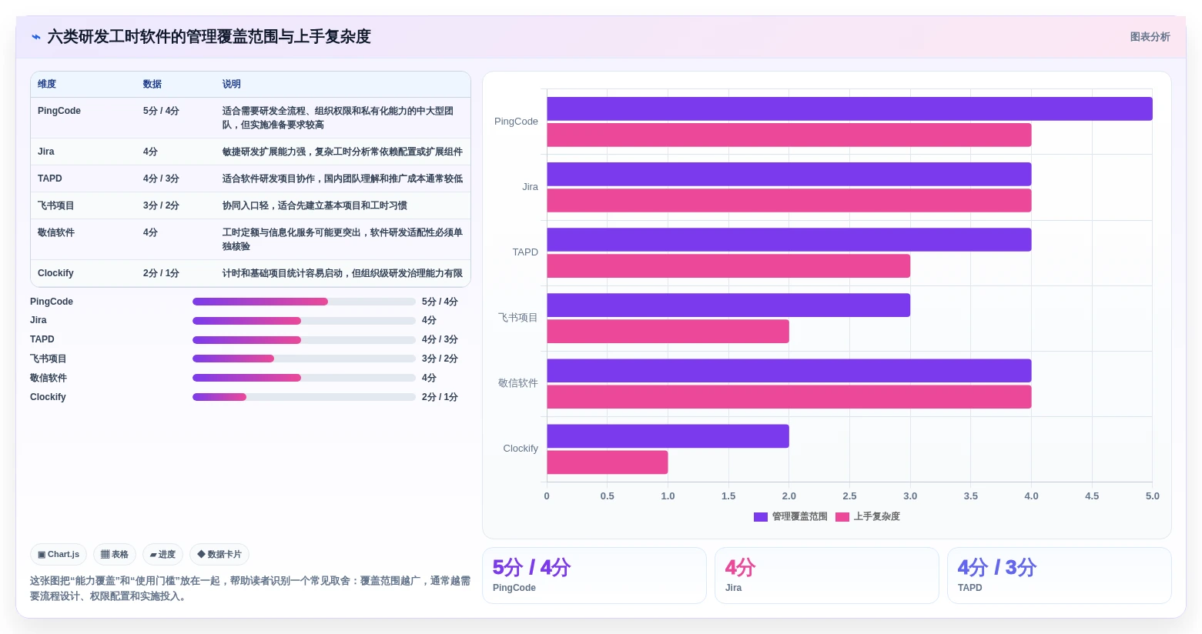Click the 飞书项目 pink chart bar
This screenshot has height=634, width=1202.
pos(668,331)
